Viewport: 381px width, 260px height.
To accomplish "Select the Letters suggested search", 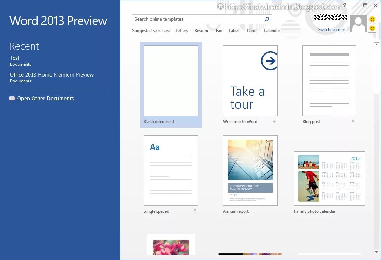I will (x=182, y=31).
